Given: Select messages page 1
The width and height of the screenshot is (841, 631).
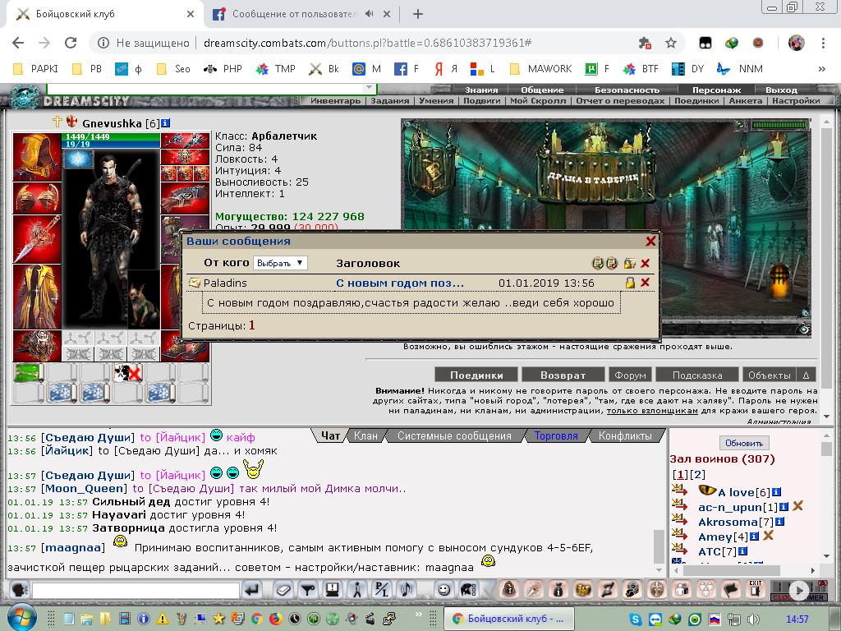Looking at the screenshot, I should tap(251, 325).
